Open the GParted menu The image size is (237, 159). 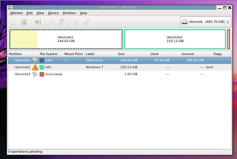[16, 13]
